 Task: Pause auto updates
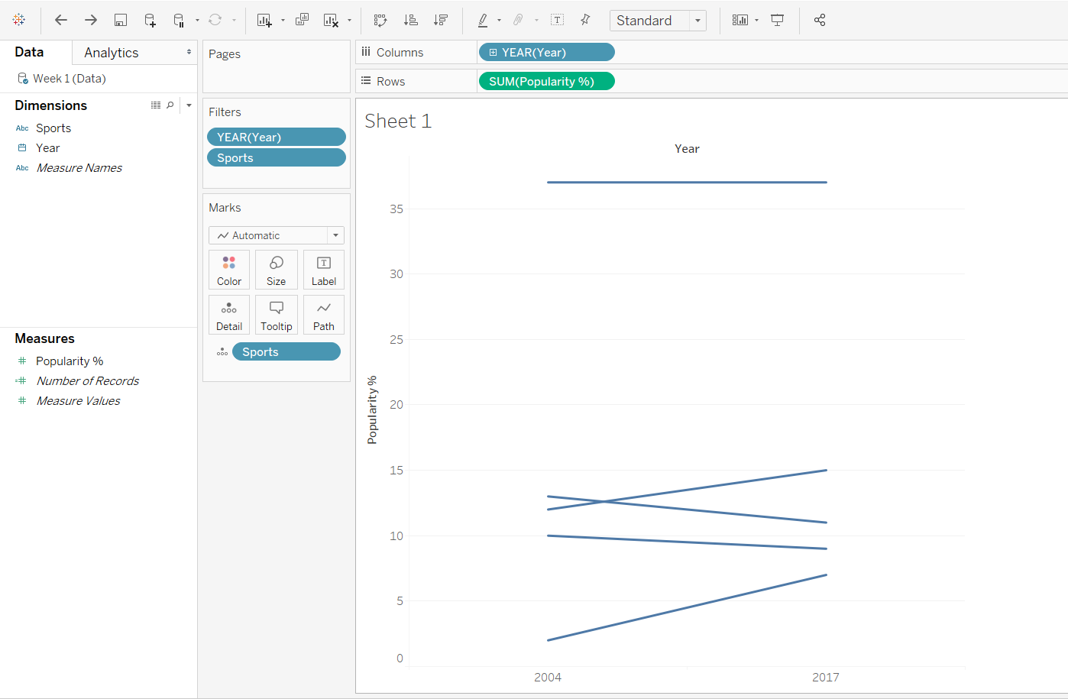180,20
